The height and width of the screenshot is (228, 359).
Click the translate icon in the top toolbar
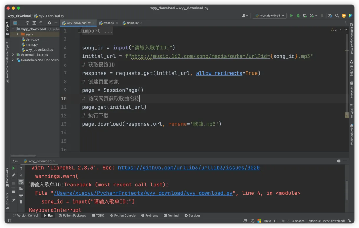330,16
